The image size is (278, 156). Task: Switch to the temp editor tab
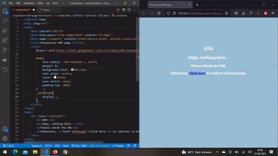[x=46, y=10]
